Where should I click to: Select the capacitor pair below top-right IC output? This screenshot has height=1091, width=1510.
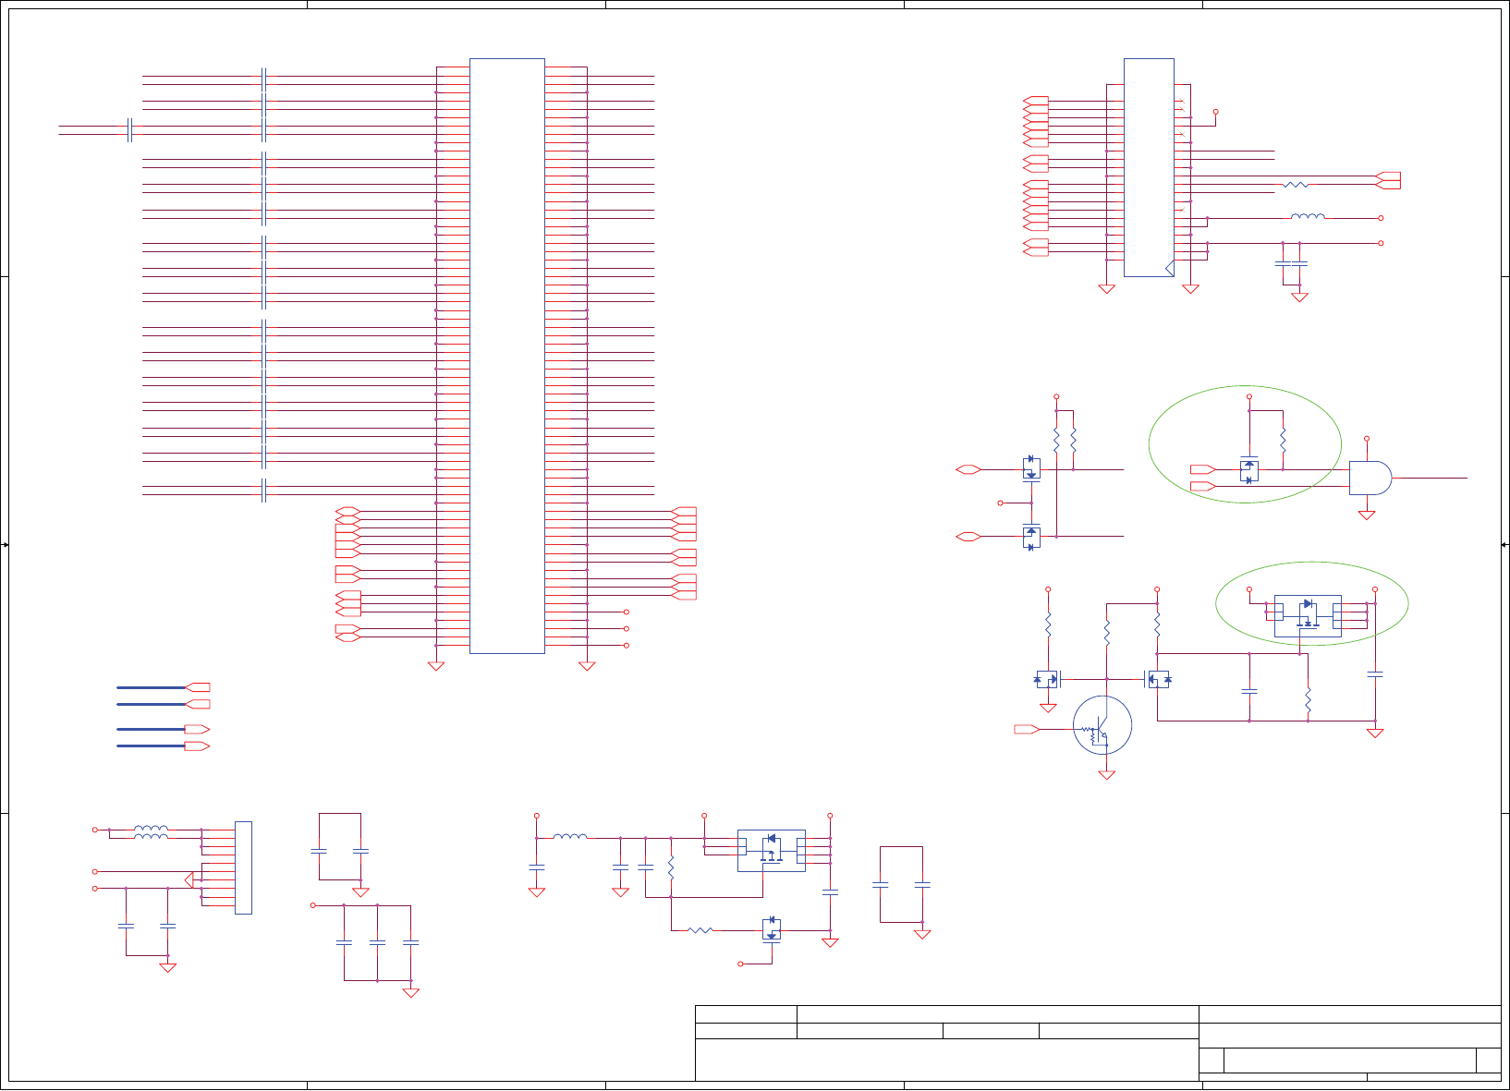click(1291, 263)
